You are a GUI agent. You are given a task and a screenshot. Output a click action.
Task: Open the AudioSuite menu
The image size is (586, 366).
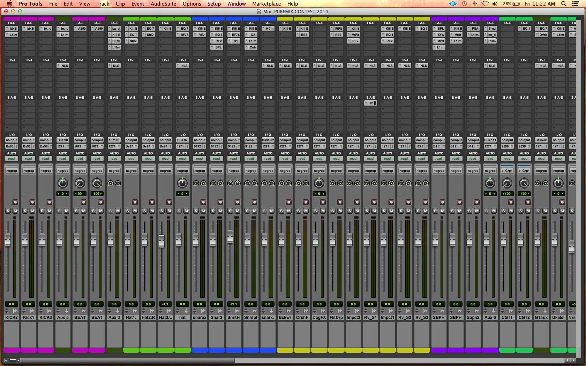point(163,4)
